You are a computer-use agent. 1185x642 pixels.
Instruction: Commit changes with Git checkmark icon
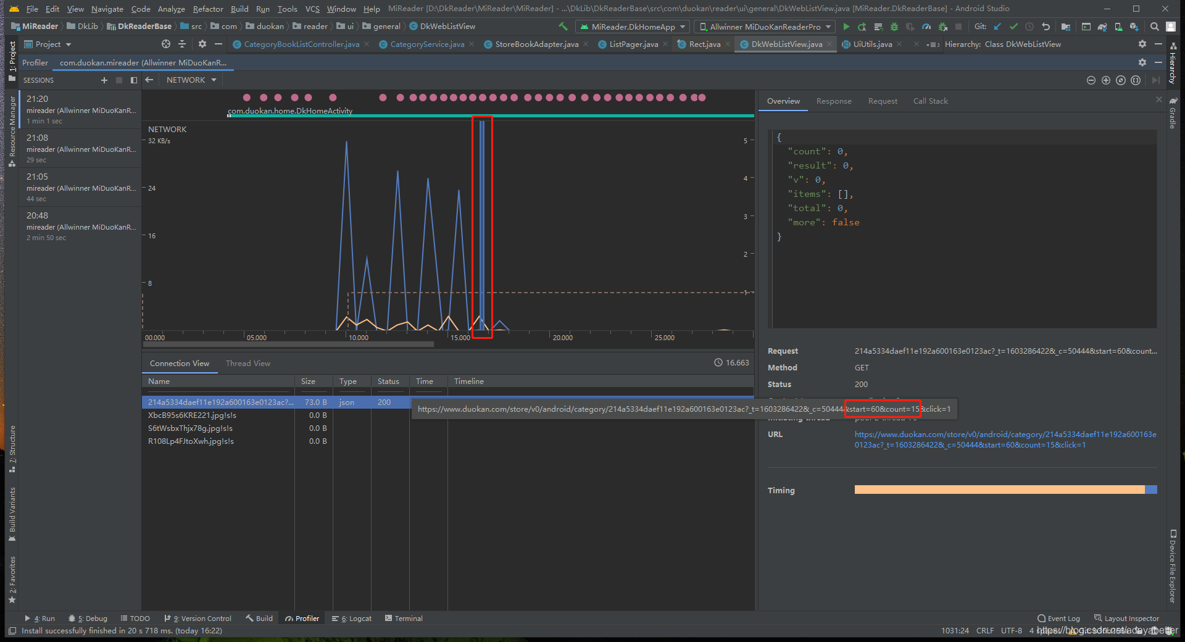1013,27
